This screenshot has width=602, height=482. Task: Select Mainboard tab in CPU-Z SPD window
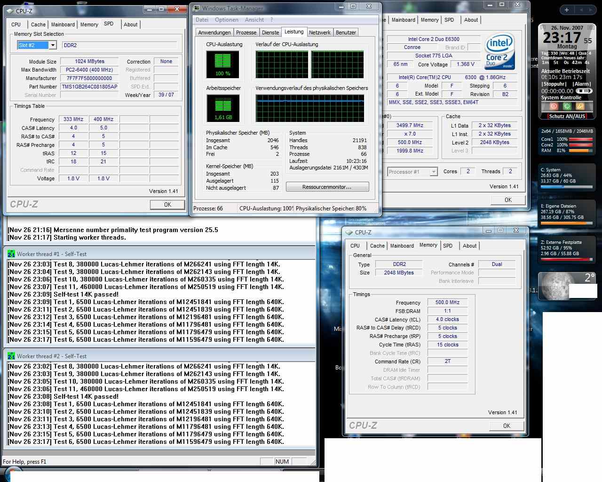[x=63, y=24]
